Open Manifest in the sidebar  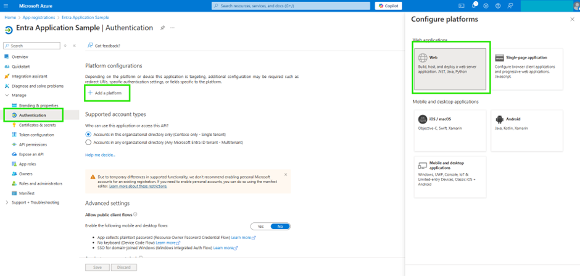click(27, 193)
